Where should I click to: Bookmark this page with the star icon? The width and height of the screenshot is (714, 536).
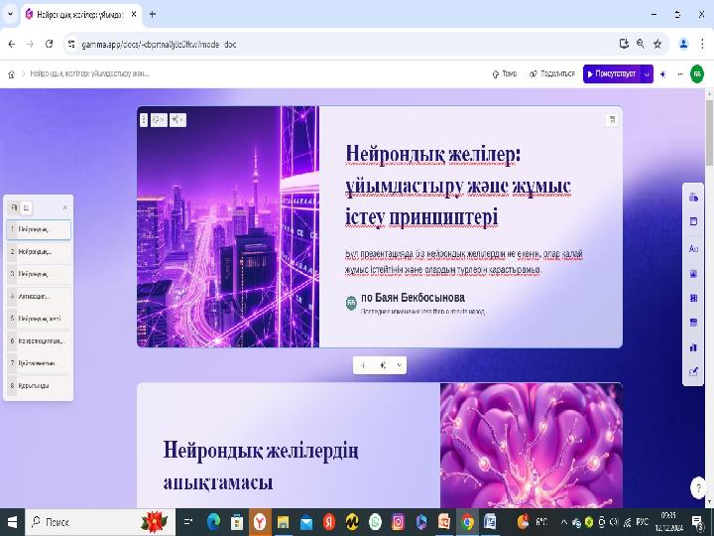tap(657, 44)
